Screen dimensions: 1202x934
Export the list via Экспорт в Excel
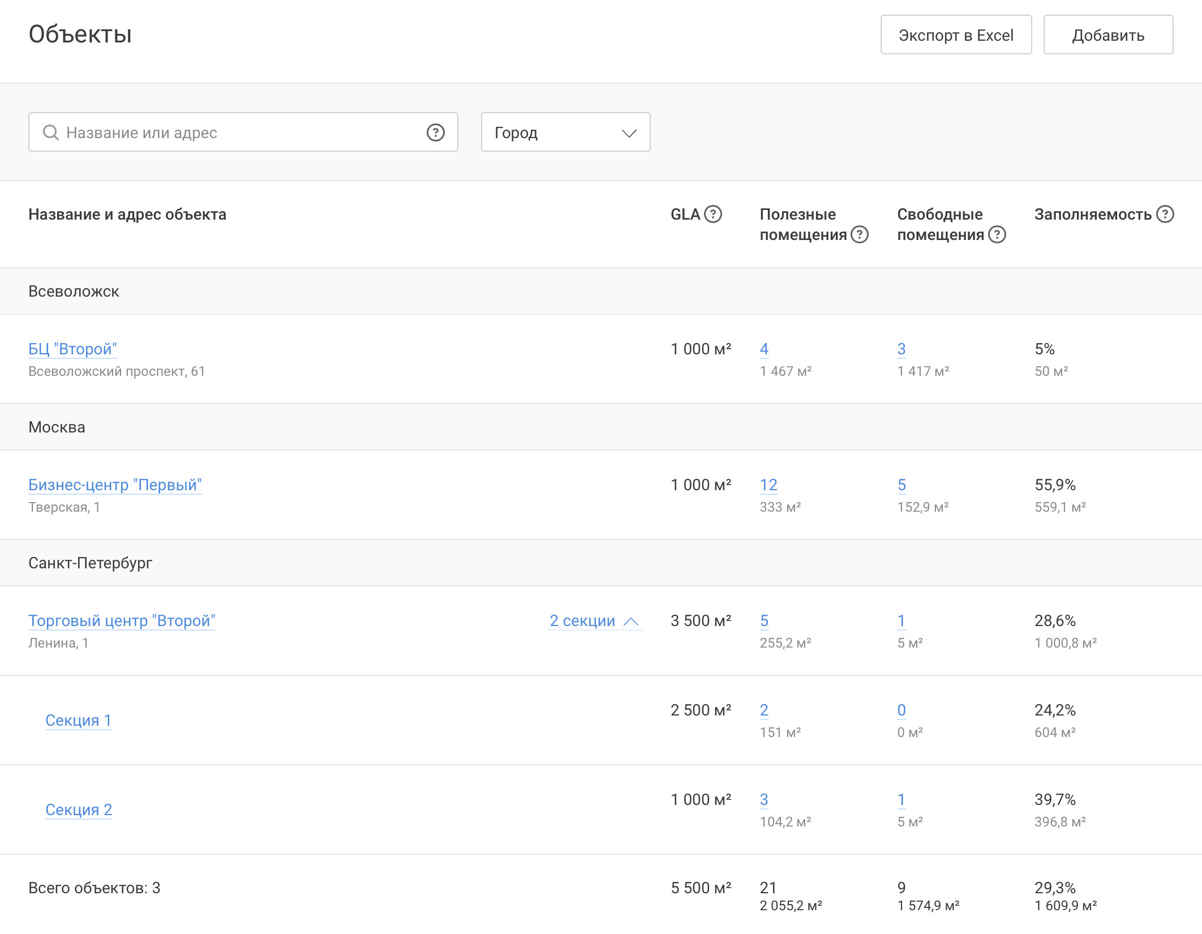click(x=956, y=35)
